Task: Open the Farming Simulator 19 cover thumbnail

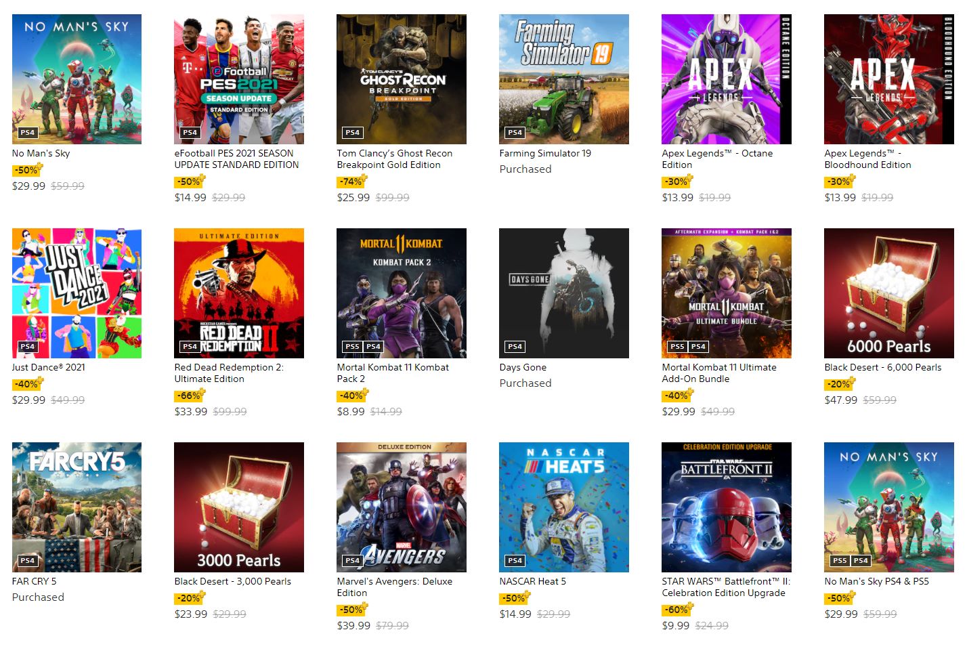Action: pos(564,79)
